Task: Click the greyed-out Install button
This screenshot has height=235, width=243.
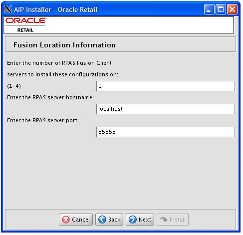Action: coord(173,220)
